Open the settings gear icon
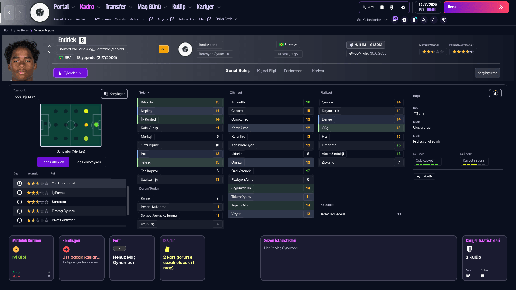 pyautogui.click(x=403, y=7)
